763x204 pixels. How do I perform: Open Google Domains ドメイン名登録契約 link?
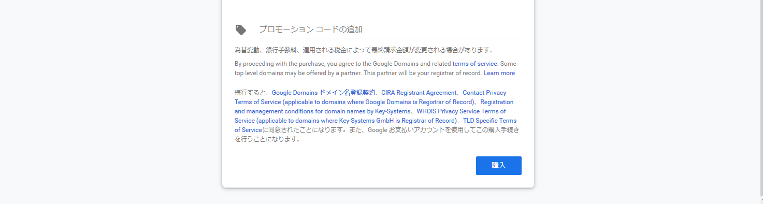pyautogui.click(x=323, y=93)
